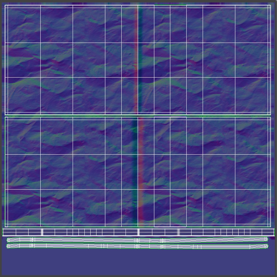Select the bottommost thin rounded UV shell
This screenshot has width=277, height=277.
pos(137,246)
